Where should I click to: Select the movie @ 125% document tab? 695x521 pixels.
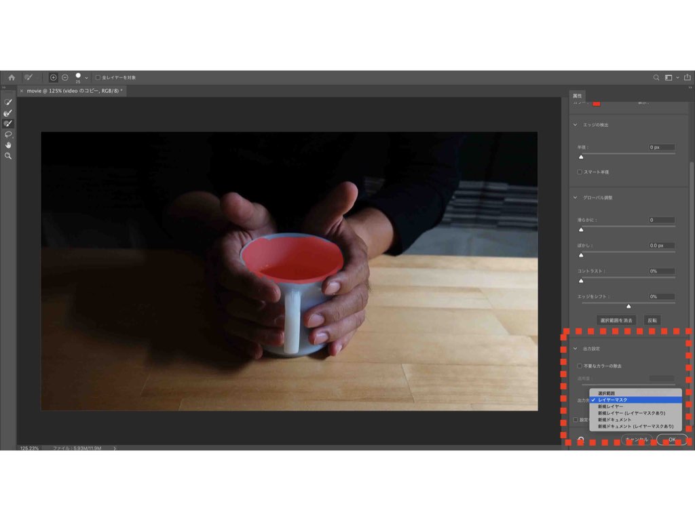point(73,91)
